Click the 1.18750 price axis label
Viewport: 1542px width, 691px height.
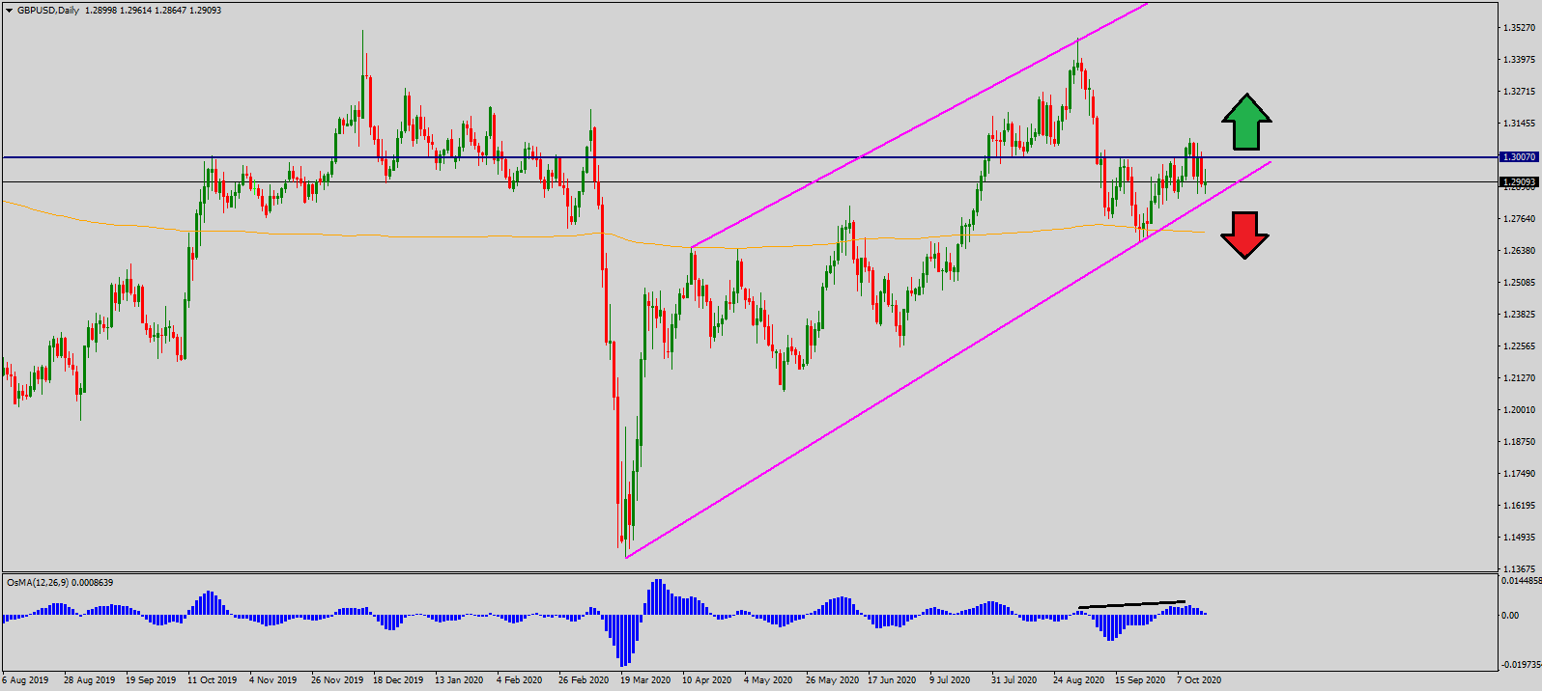pos(1519,442)
